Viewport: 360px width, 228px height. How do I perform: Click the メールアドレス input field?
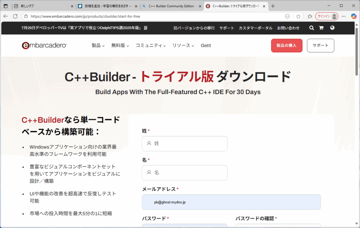231,202
